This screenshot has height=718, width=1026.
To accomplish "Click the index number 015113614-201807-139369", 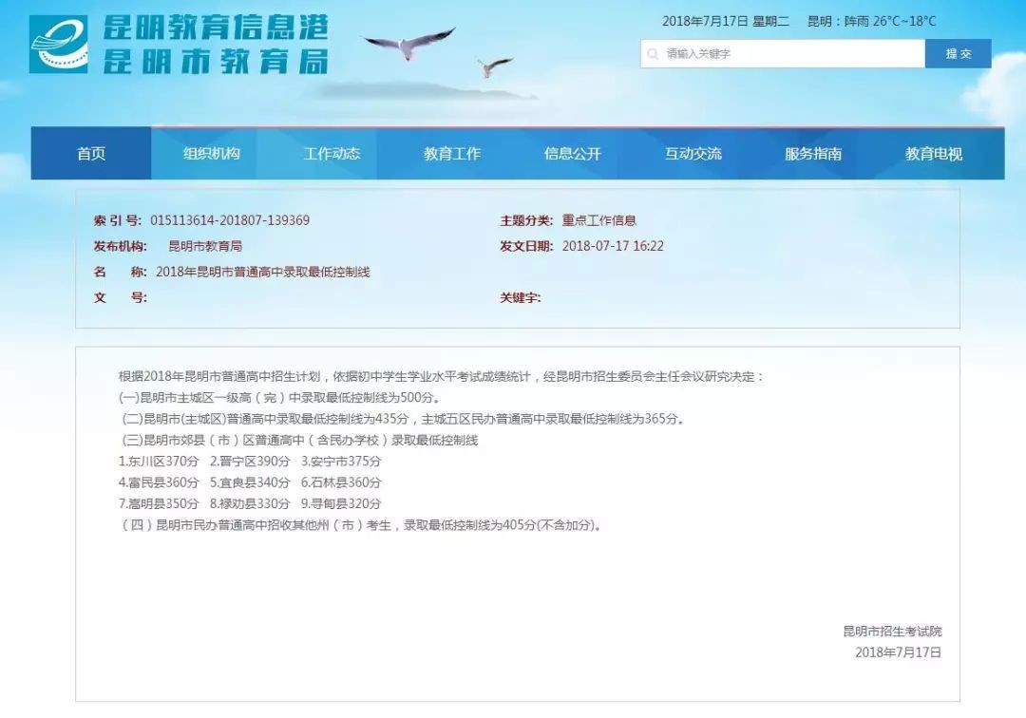I will pyautogui.click(x=230, y=220).
